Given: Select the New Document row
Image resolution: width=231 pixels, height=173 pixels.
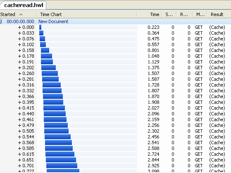Looking at the screenshot, I should coord(116,21).
